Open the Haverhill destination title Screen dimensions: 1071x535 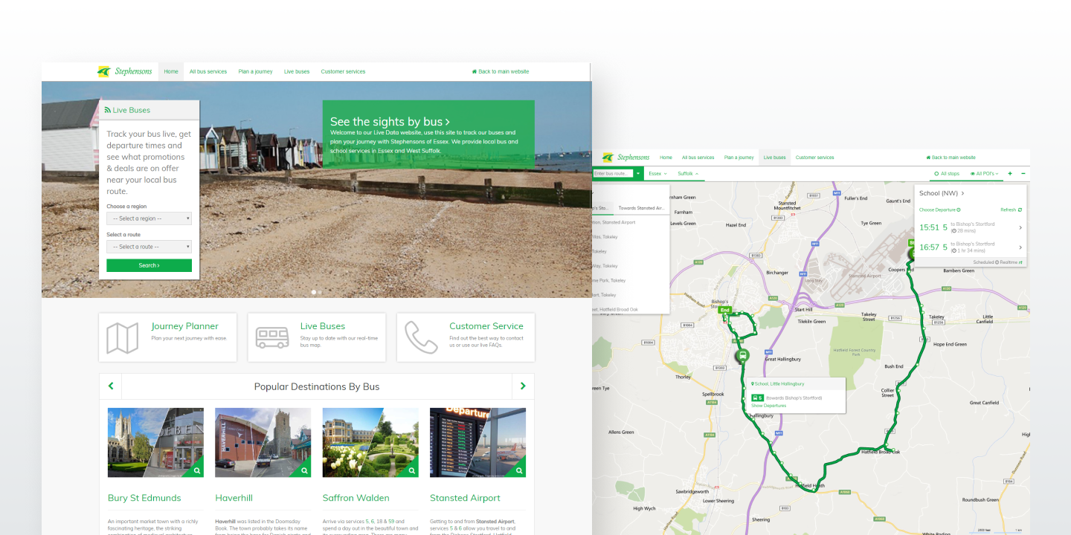pyautogui.click(x=234, y=498)
